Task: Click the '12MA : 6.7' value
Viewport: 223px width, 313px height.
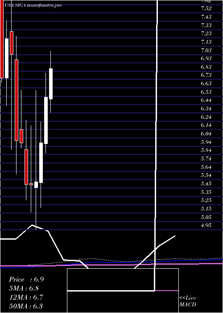Action: [x=26, y=297]
